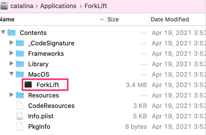Click the CodeResources blank document icon
Image resolution: width=206 pixels, height=135 pixels.
click(20, 105)
